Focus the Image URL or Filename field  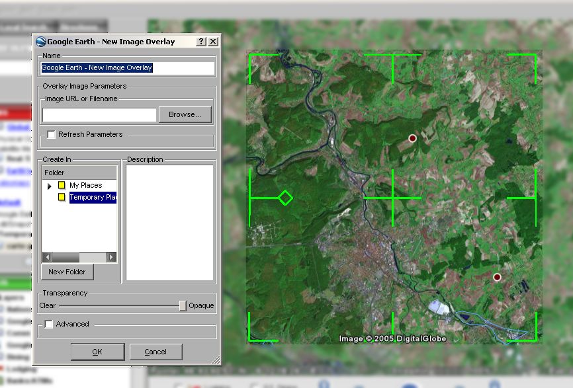[x=99, y=114]
